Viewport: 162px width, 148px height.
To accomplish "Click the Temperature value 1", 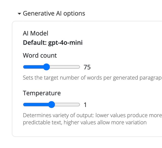I will [x=85, y=105].
